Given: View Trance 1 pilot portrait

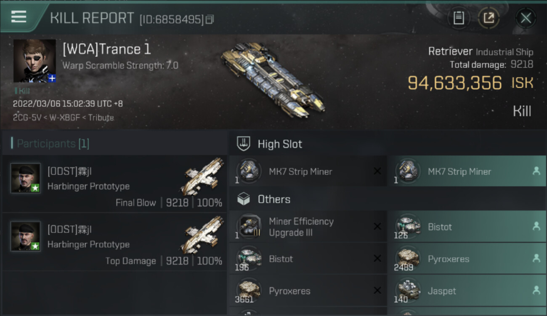Looking at the screenshot, I should [35, 61].
